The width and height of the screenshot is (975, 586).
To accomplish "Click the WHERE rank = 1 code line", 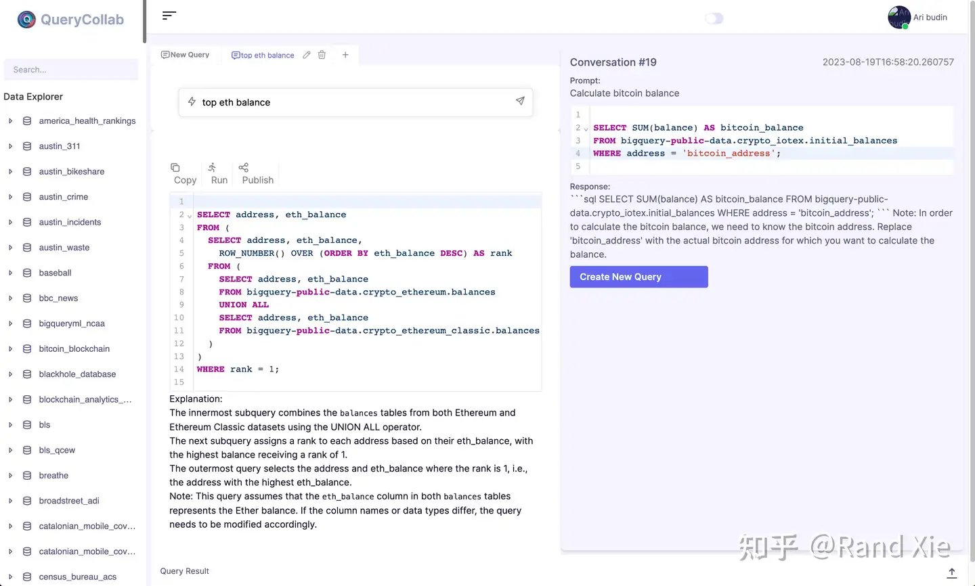I will (238, 369).
